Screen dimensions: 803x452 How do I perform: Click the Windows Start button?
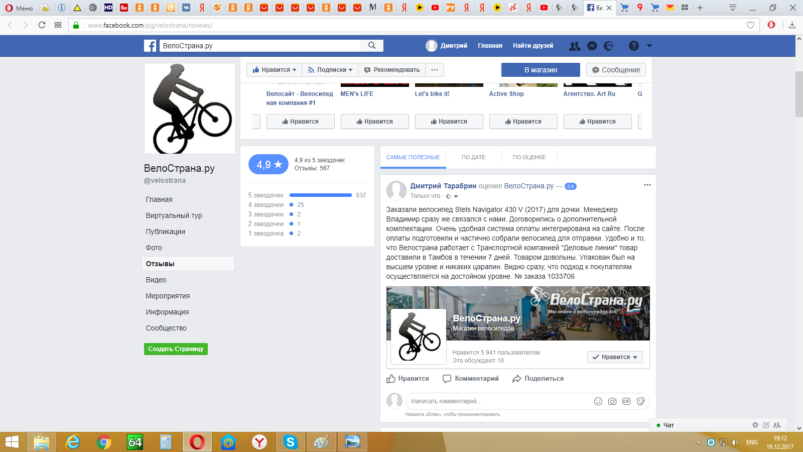click(x=12, y=442)
